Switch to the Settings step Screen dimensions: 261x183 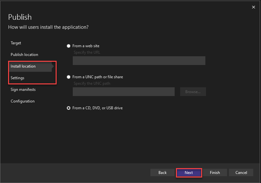(17, 78)
